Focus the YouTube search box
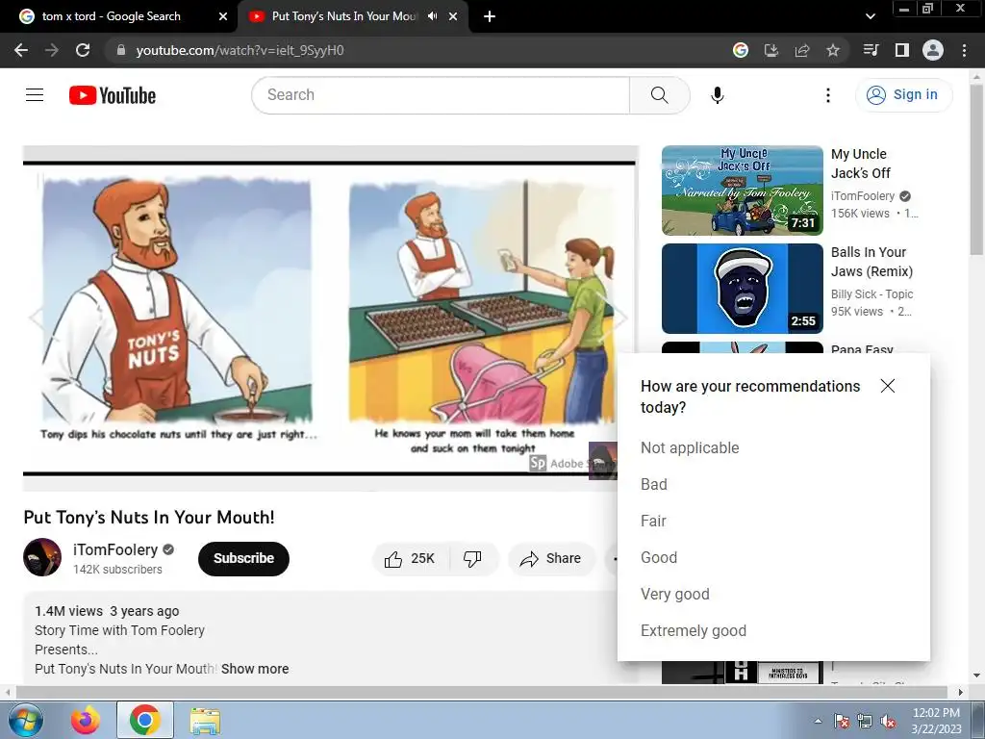 pyautogui.click(x=441, y=95)
